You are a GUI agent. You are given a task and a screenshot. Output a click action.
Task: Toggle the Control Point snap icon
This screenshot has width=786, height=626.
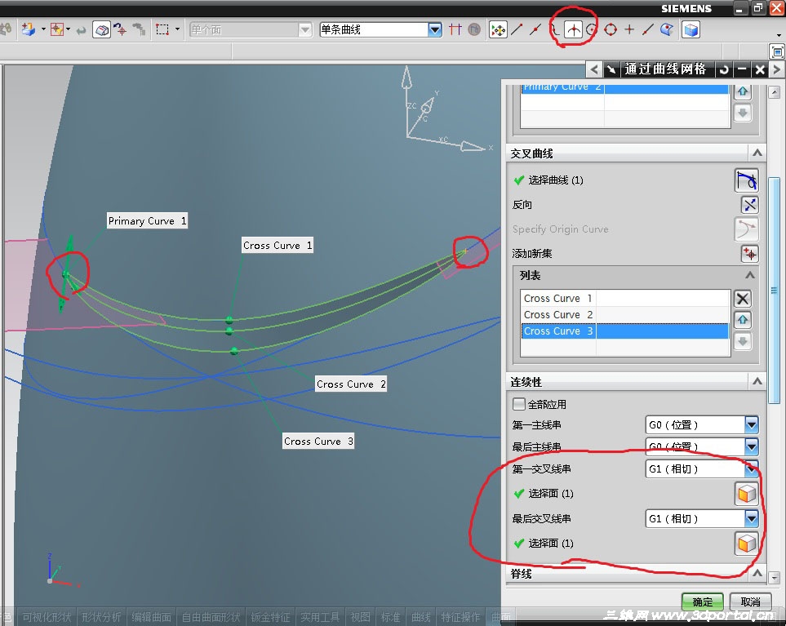pyautogui.click(x=554, y=30)
